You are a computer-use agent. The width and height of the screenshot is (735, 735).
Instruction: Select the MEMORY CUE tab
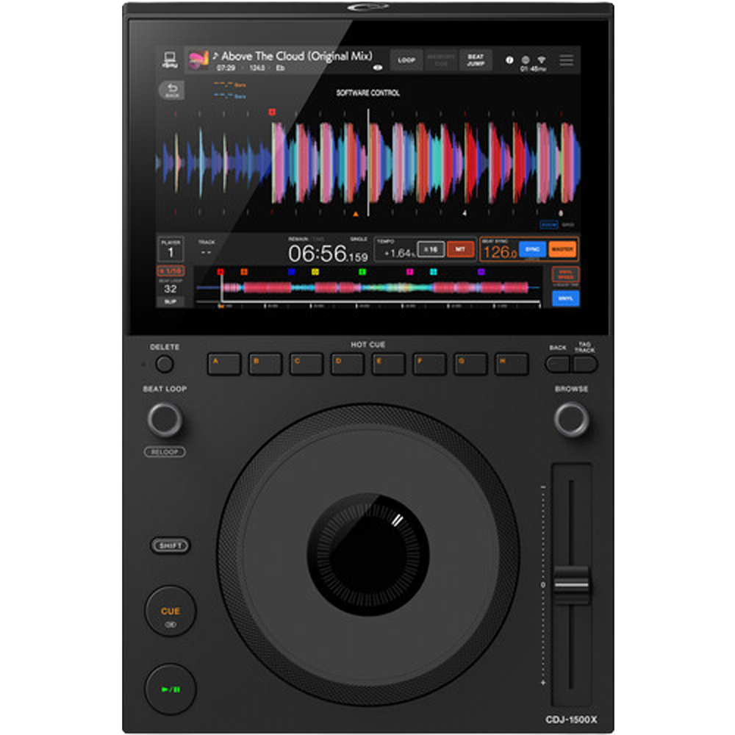(x=441, y=60)
